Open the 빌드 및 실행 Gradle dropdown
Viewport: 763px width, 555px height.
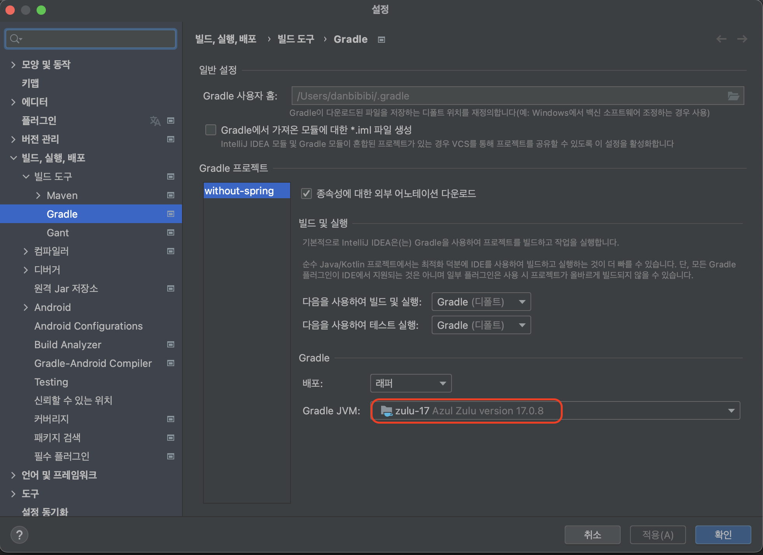(x=481, y=302)
